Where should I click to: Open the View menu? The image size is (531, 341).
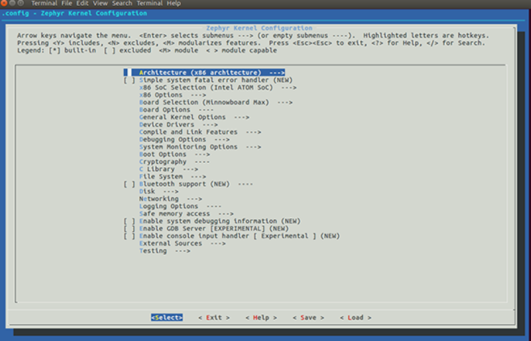(x=100, y=3)
